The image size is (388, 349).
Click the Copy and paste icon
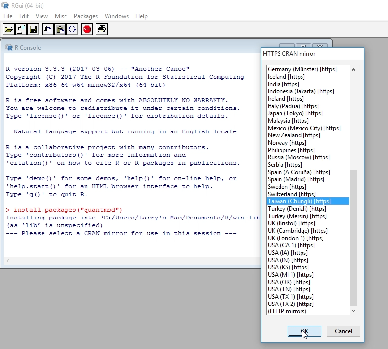[72, 29]
